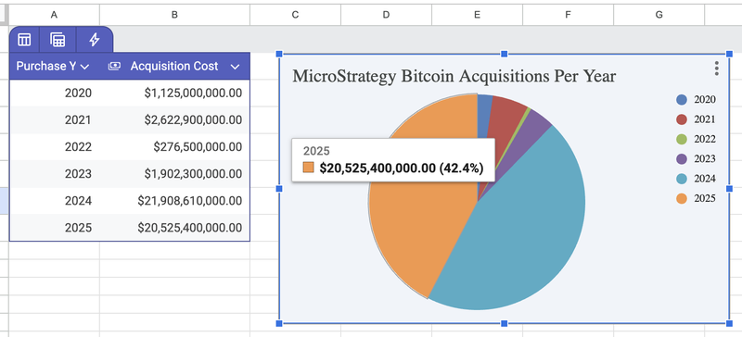Screen dimensions: 742x337
Task: Select cell with year 2021
Action: pos(55,120)
